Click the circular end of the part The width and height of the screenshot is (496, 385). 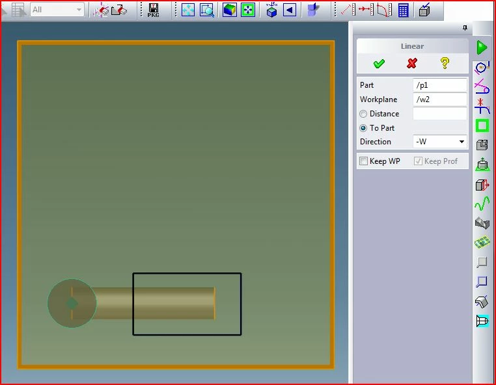click(72, 303)
